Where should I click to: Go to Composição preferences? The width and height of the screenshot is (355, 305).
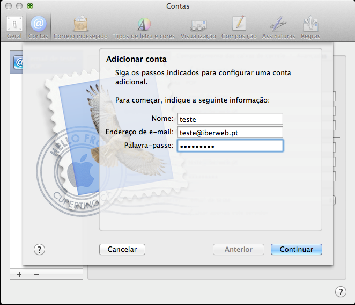pyautogui.click(x=239, y=27)
